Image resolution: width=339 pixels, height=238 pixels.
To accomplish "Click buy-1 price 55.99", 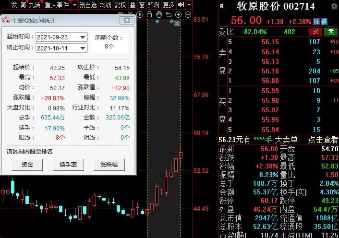I will pos(270,91).
